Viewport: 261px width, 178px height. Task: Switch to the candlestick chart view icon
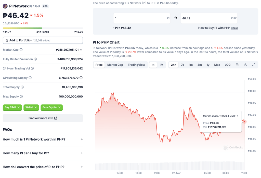(x=161, y=65)
